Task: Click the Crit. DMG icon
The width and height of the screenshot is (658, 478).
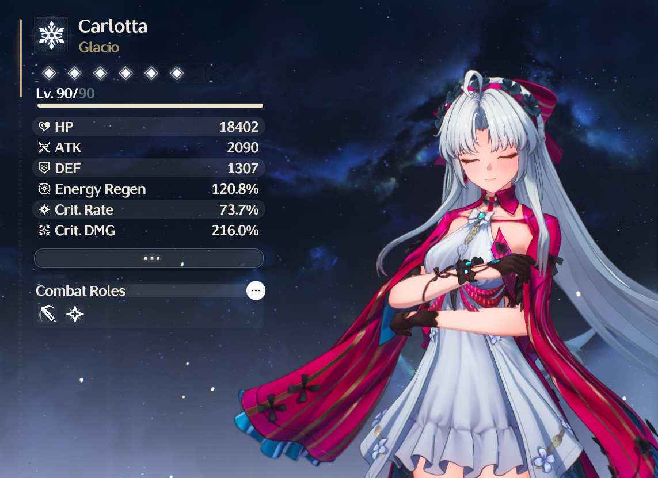Action: click(x=44, y=230)
